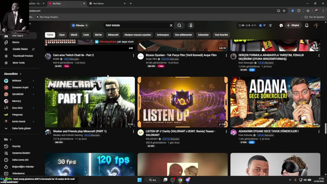327x184 pixels.
Task: Click the install app icon in address bar
Action: pyautogui.click(x=278, y=11)
